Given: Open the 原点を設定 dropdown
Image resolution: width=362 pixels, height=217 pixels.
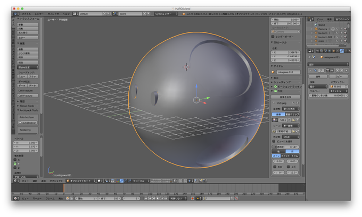Looking at the screenshot, I should click(x=28, y=67).
